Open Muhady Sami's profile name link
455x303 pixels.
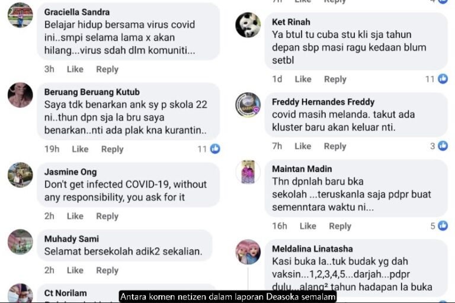71,239
